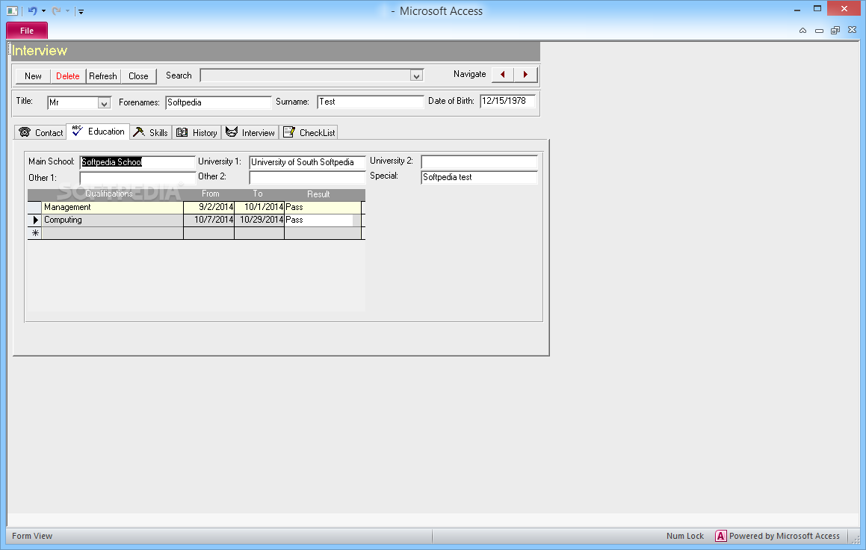Expand the Search combo box dropdown
Image resolution: width=866 pixels, height=550 pixels.
coord(416,75)
